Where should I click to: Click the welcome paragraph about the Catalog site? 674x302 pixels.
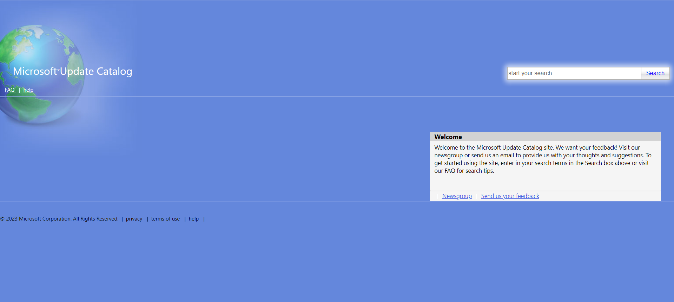[543, 159]
